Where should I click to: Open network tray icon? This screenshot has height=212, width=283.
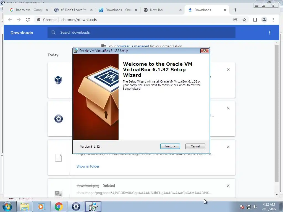248,207
